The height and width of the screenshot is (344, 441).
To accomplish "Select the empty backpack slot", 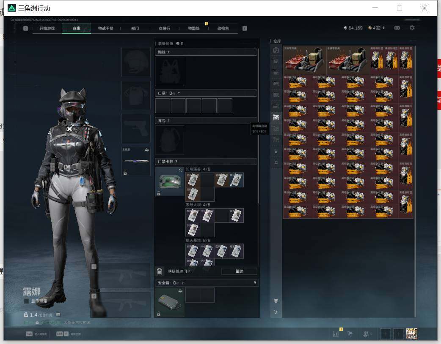I will point(170,140).
